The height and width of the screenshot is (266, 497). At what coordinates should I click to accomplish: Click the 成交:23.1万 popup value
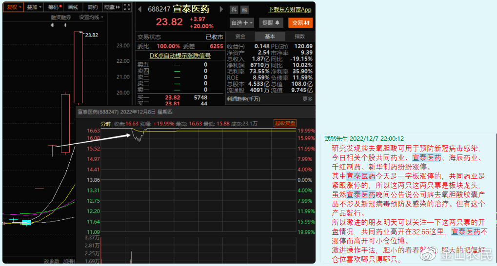244,123
